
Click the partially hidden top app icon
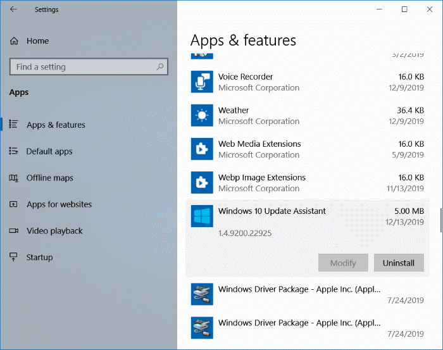pyautogui.click(x=202, y=56)
